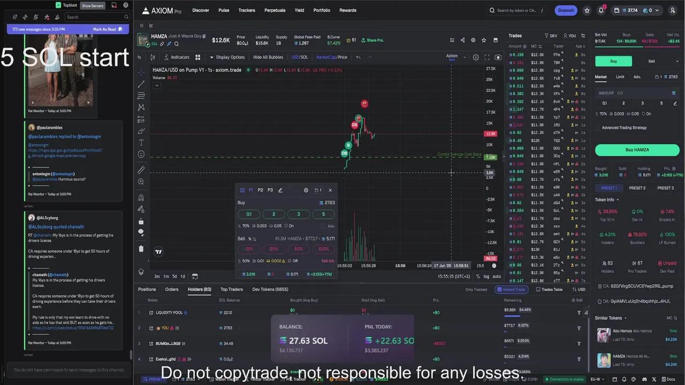Open the wallet balance dropdown in top bar
Screen dimensions: 685x385
[x=636, y=10]
